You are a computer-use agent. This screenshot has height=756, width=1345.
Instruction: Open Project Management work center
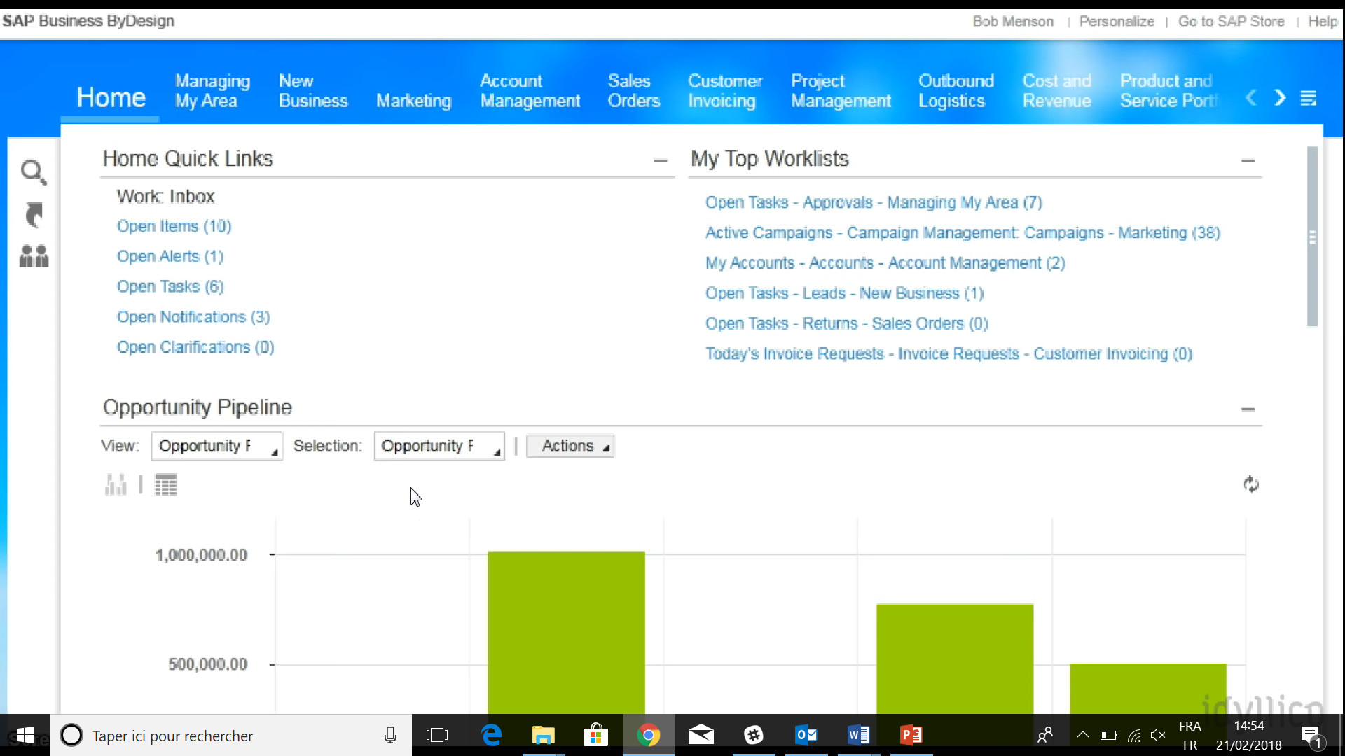click(841, 91)
